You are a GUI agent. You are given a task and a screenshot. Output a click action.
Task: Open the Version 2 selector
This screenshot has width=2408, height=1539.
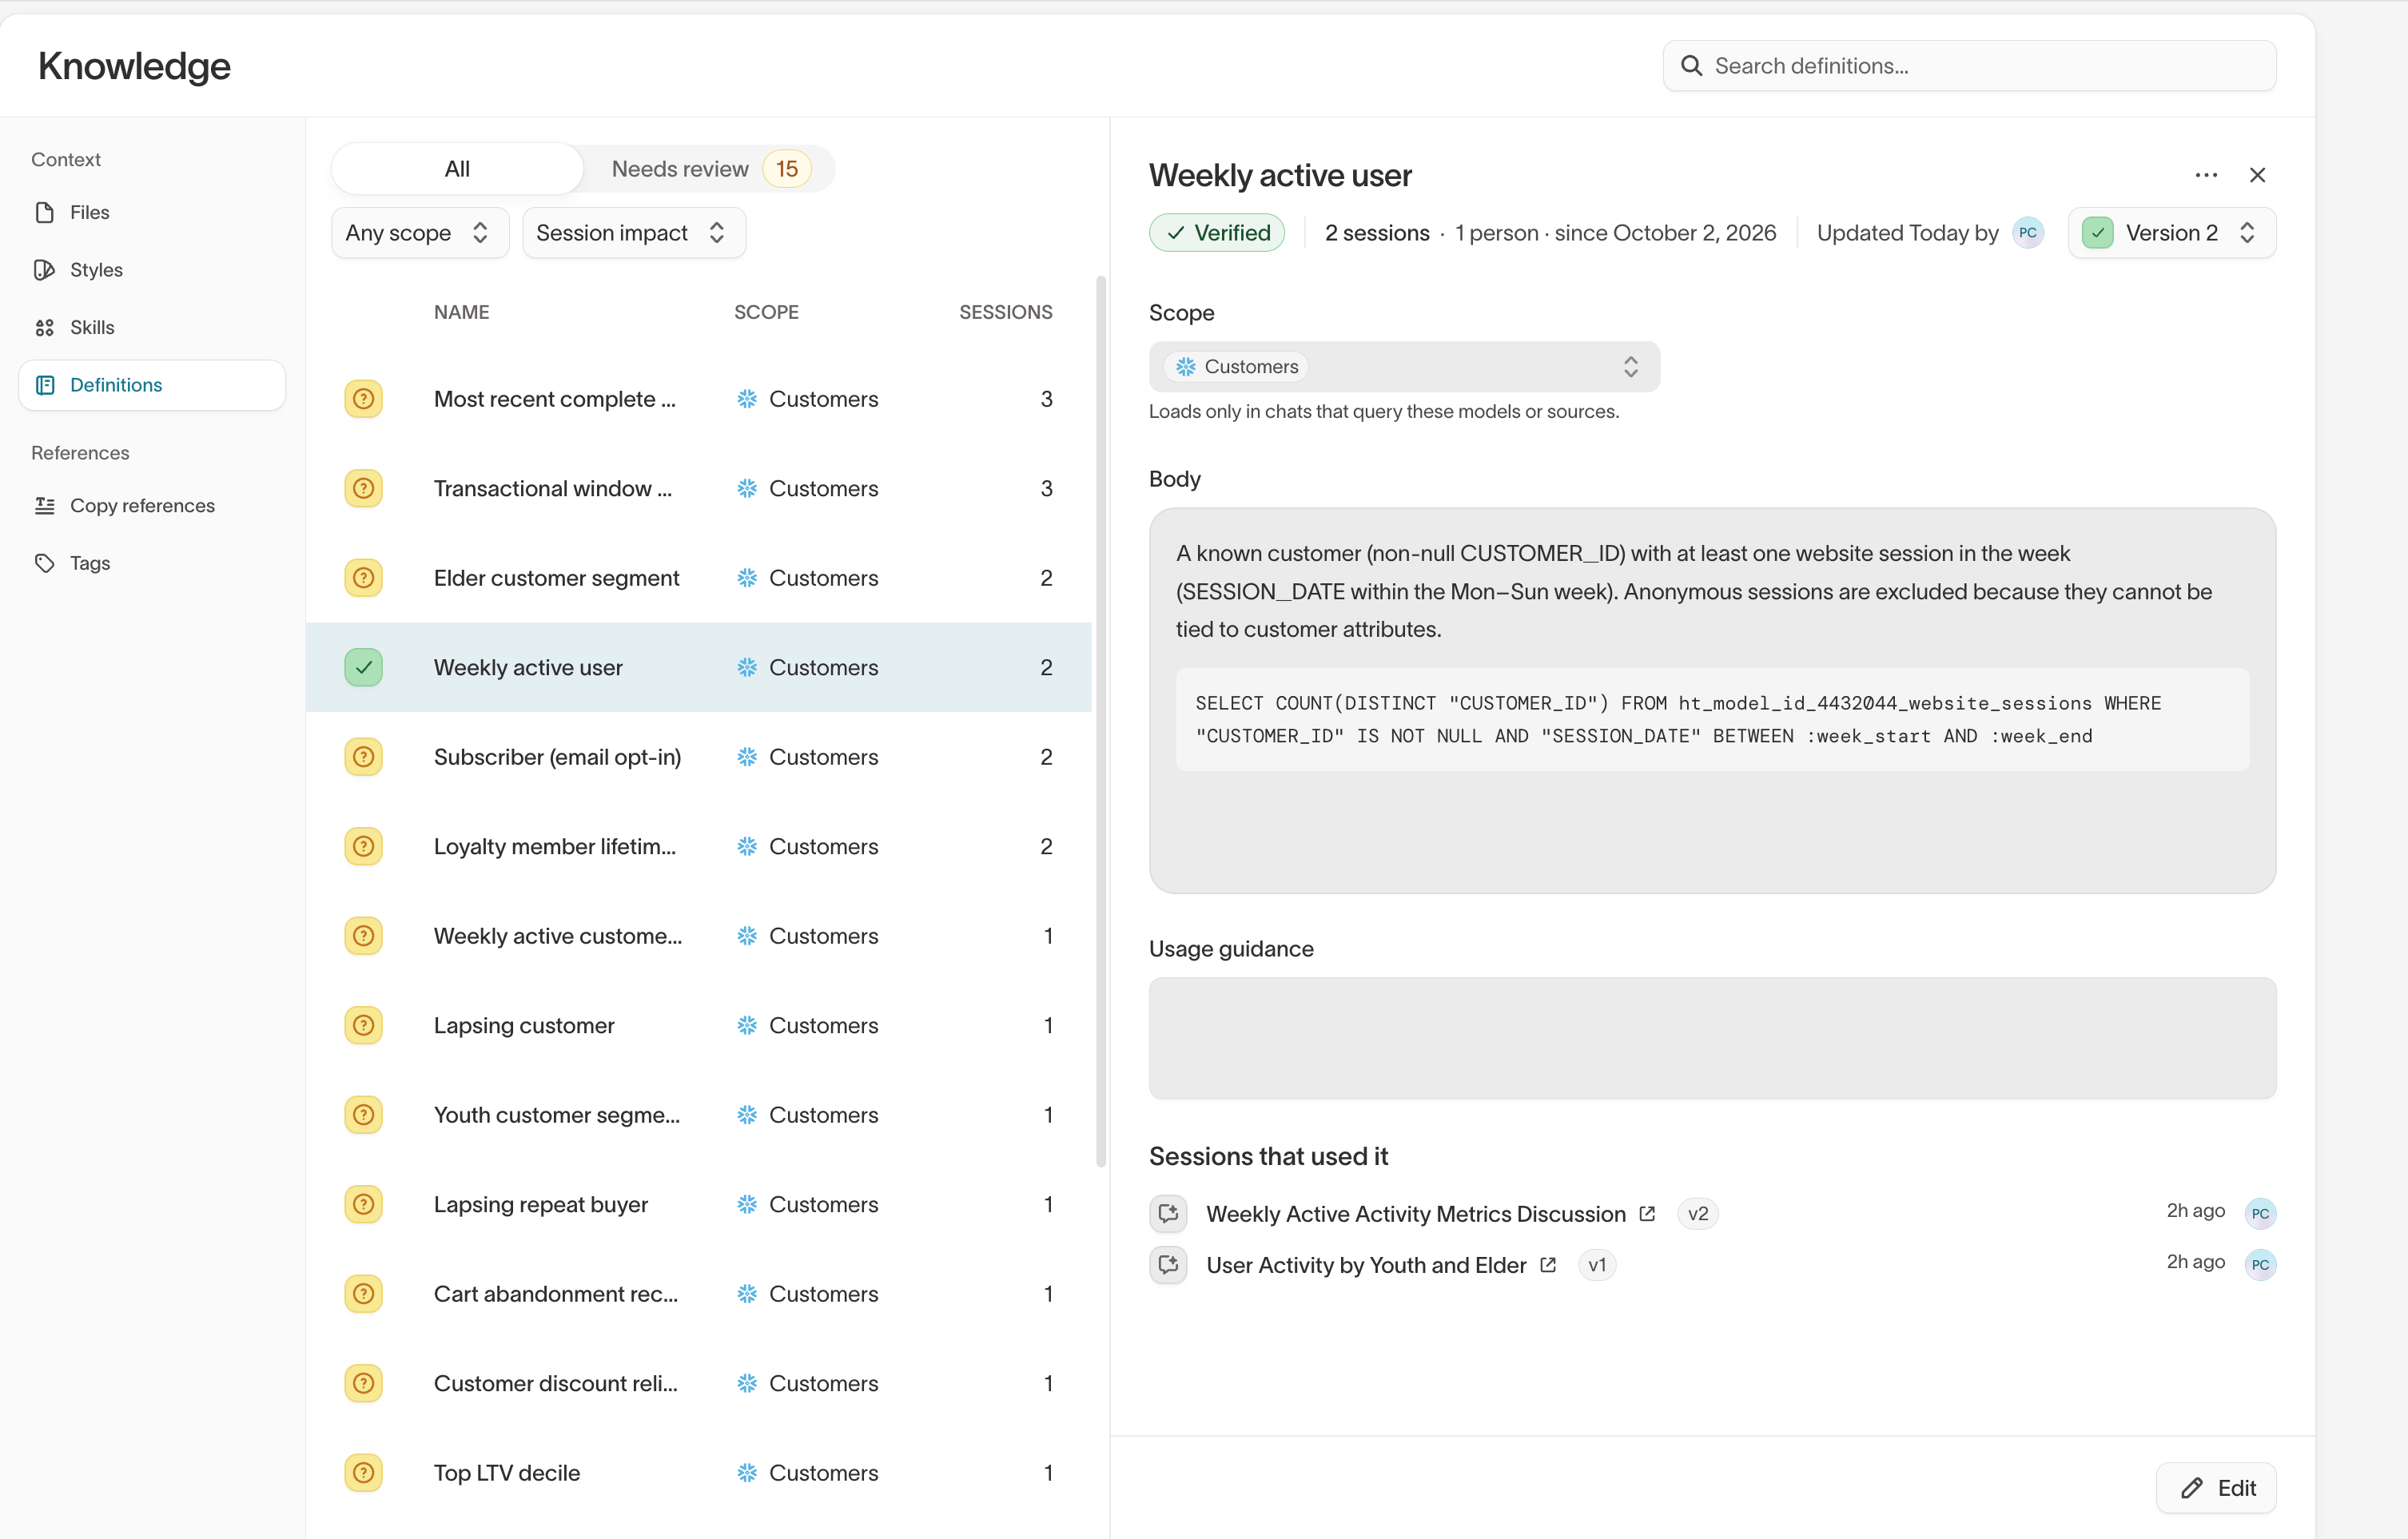(x=2171, y=233)
